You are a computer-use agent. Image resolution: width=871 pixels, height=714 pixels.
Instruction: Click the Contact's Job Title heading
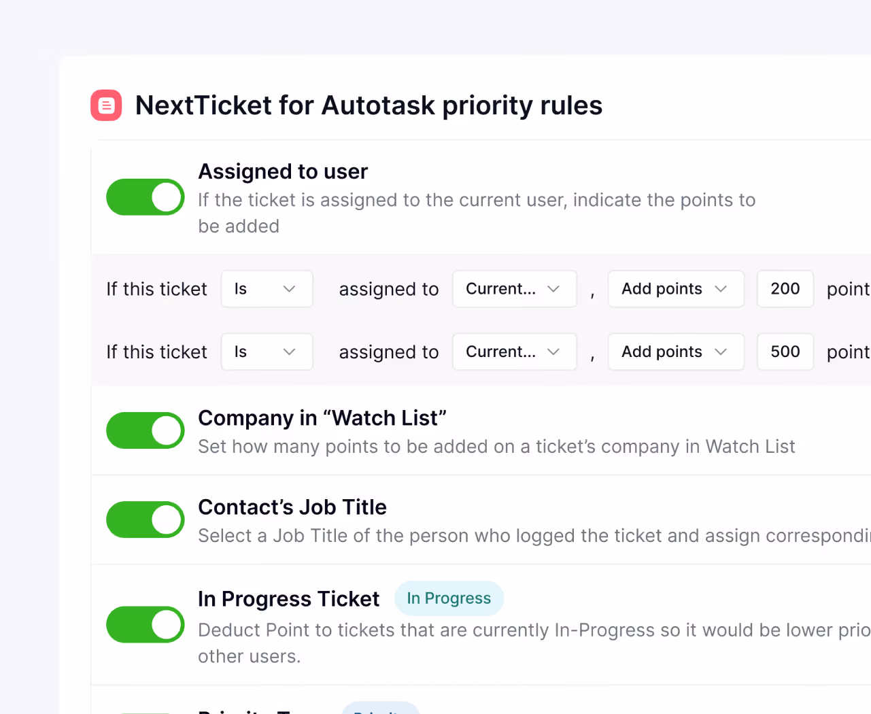(292, 507)
